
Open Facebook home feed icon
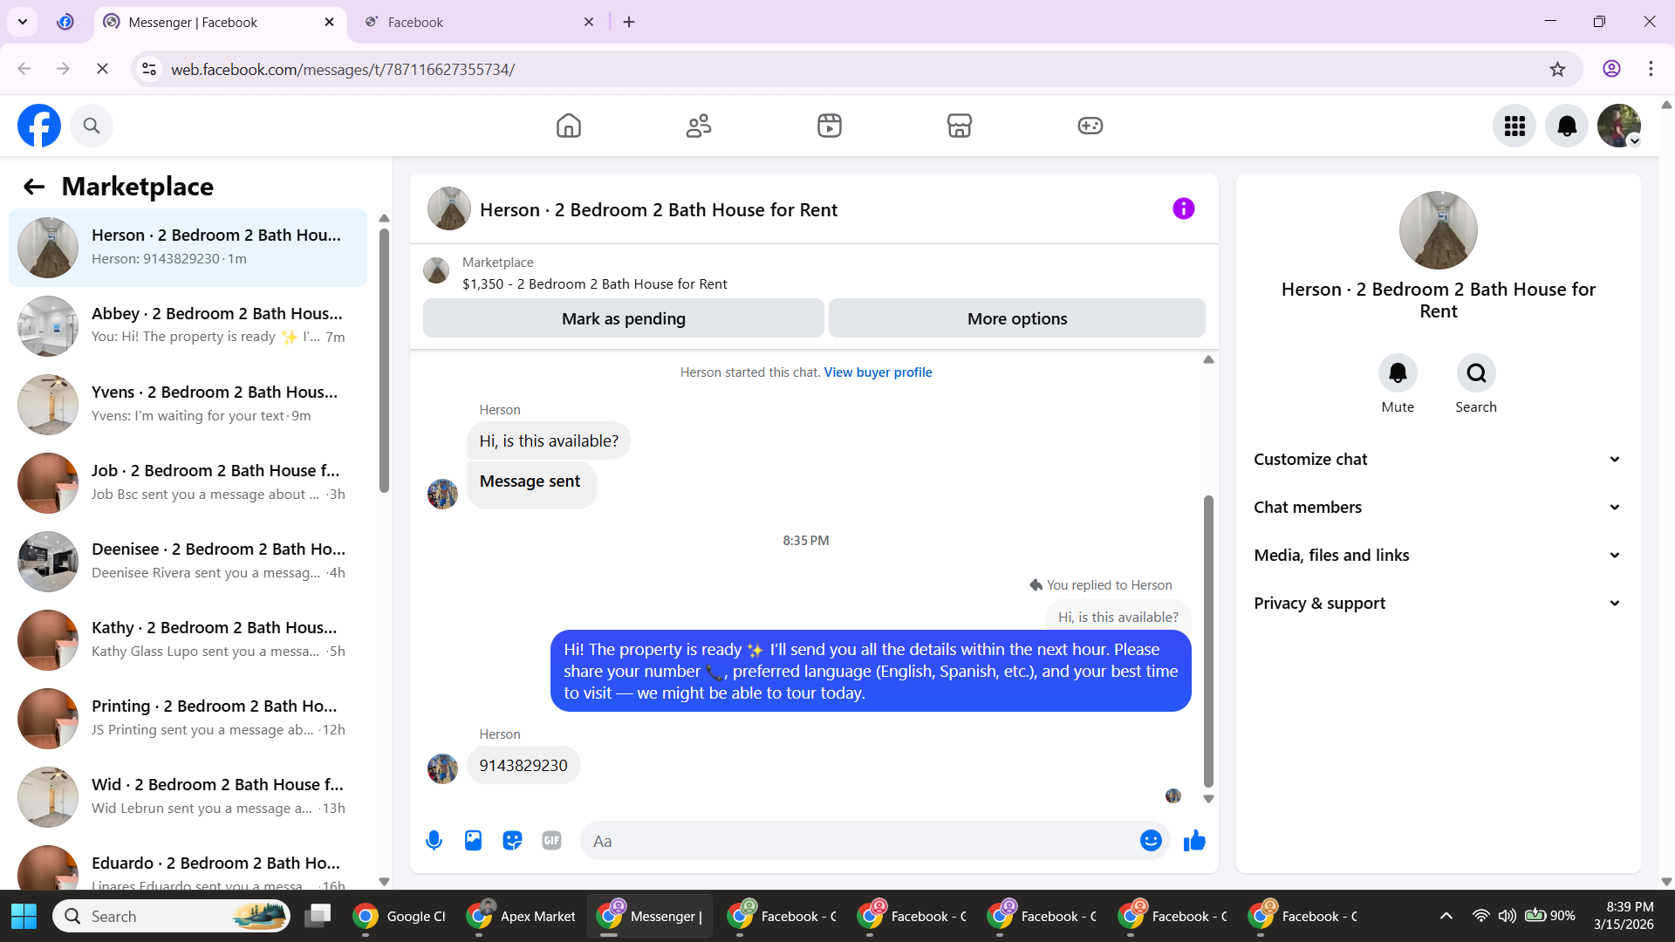(x=569, y=126)
